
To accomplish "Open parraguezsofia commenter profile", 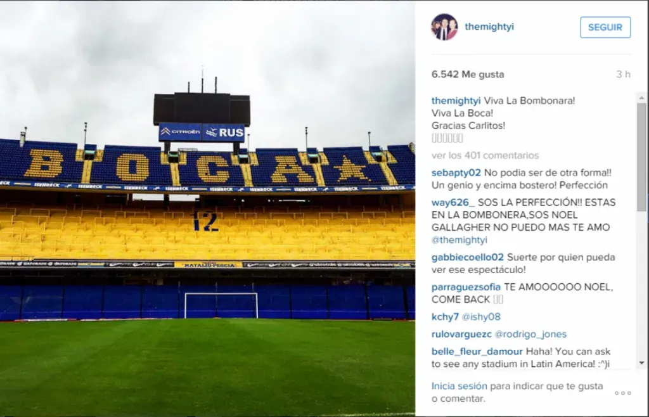I will [466, 287].
